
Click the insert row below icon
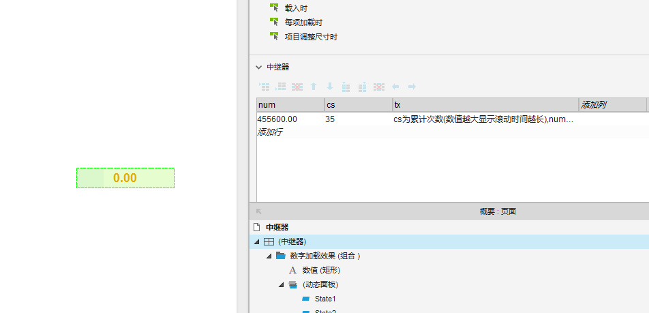tap(281, 87)
